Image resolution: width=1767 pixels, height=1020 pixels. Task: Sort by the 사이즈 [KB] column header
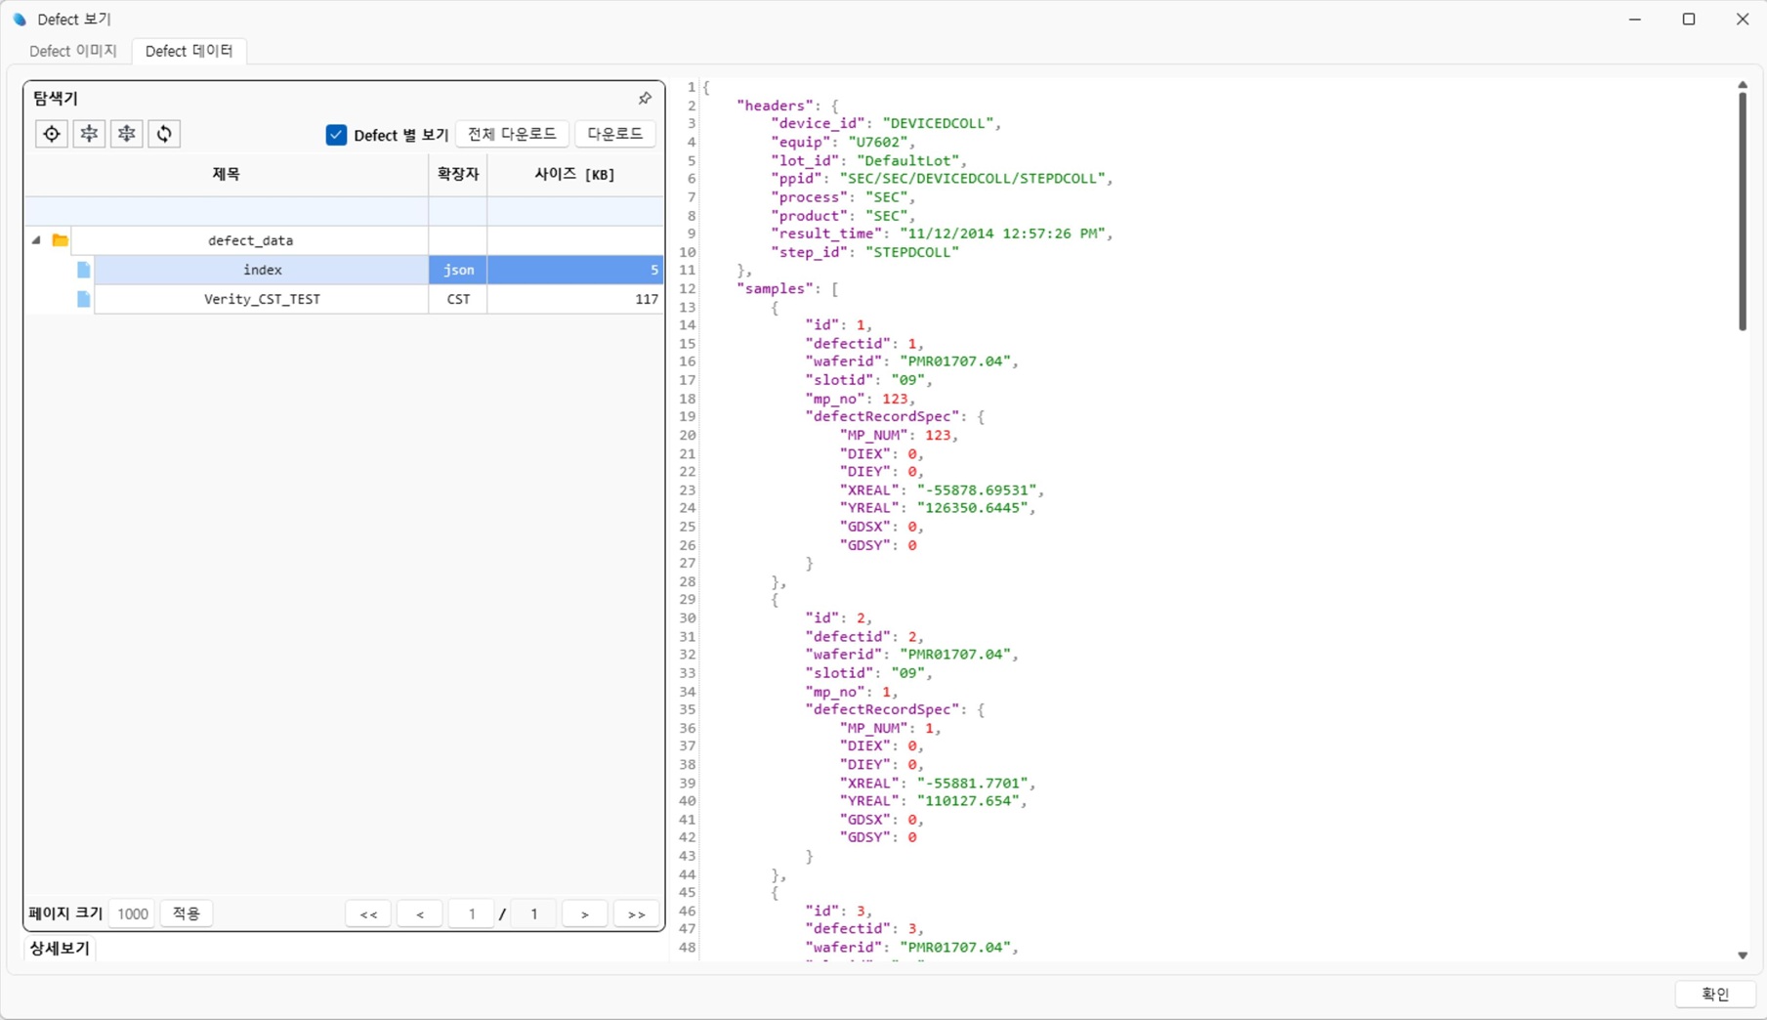(574, 175)
